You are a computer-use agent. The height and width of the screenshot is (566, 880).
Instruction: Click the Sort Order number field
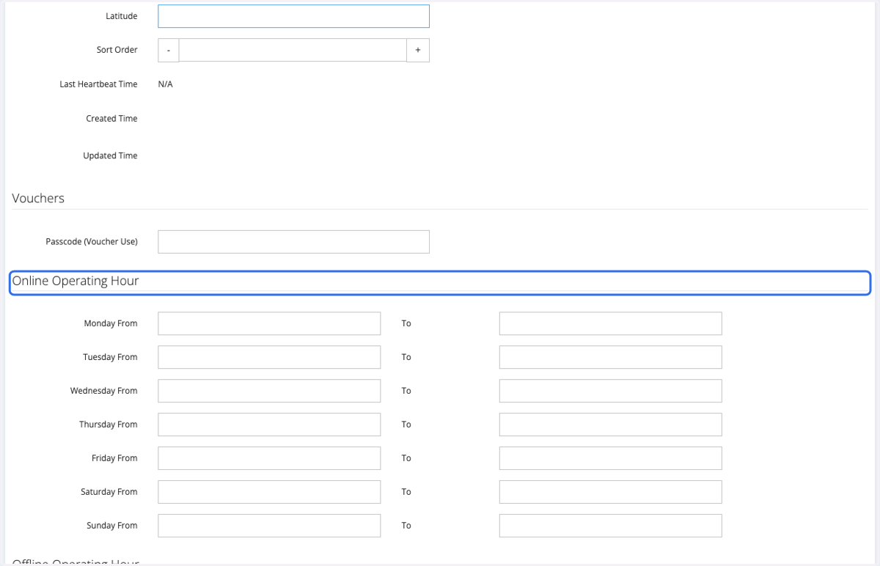293,50
